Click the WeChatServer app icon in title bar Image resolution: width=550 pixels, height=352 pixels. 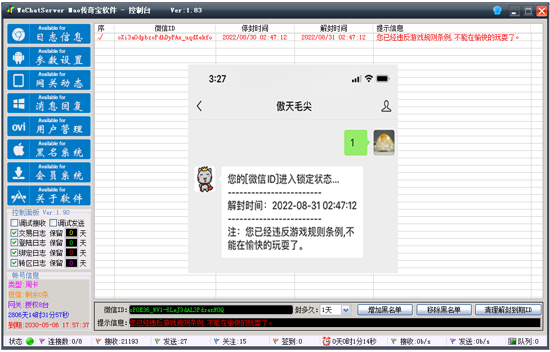click(10, 10)
